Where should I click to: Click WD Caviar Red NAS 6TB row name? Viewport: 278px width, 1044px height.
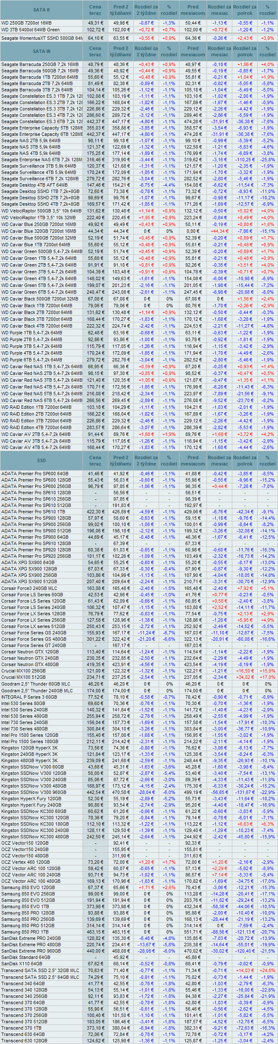(x=42, y=400)
